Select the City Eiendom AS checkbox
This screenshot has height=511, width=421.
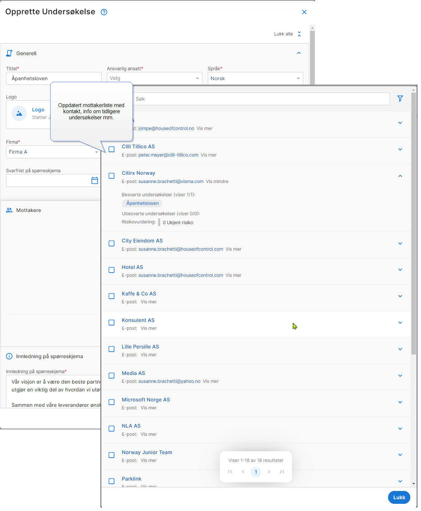112,244
